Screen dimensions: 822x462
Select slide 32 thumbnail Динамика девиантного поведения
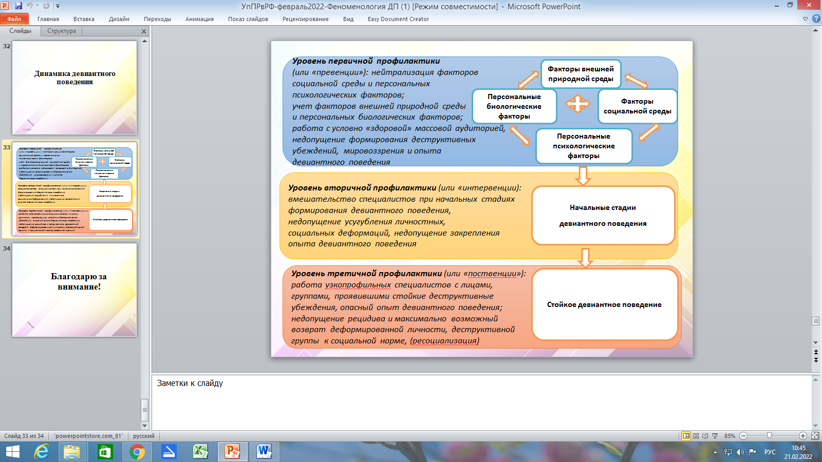74,88
